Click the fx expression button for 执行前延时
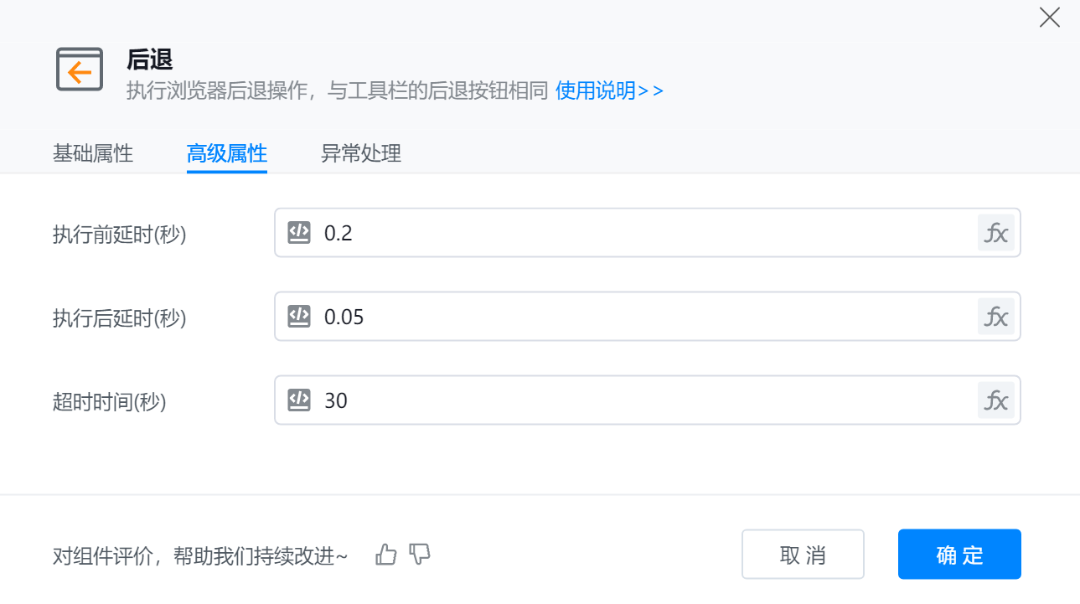This screenshot has height=604, width=1080. [995, 233]
